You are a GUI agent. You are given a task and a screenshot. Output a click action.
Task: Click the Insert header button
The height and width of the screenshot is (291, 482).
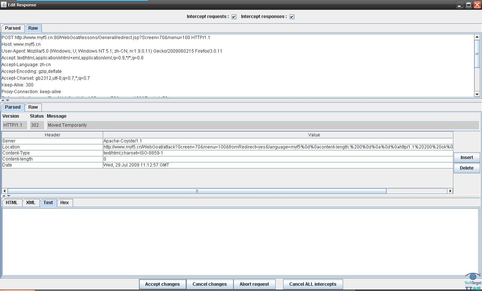click(467, 158)
